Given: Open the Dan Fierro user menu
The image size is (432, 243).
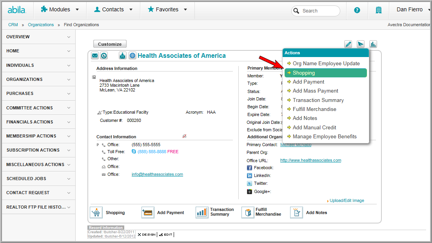Looking at the screenshot, I should click(413, 10).
